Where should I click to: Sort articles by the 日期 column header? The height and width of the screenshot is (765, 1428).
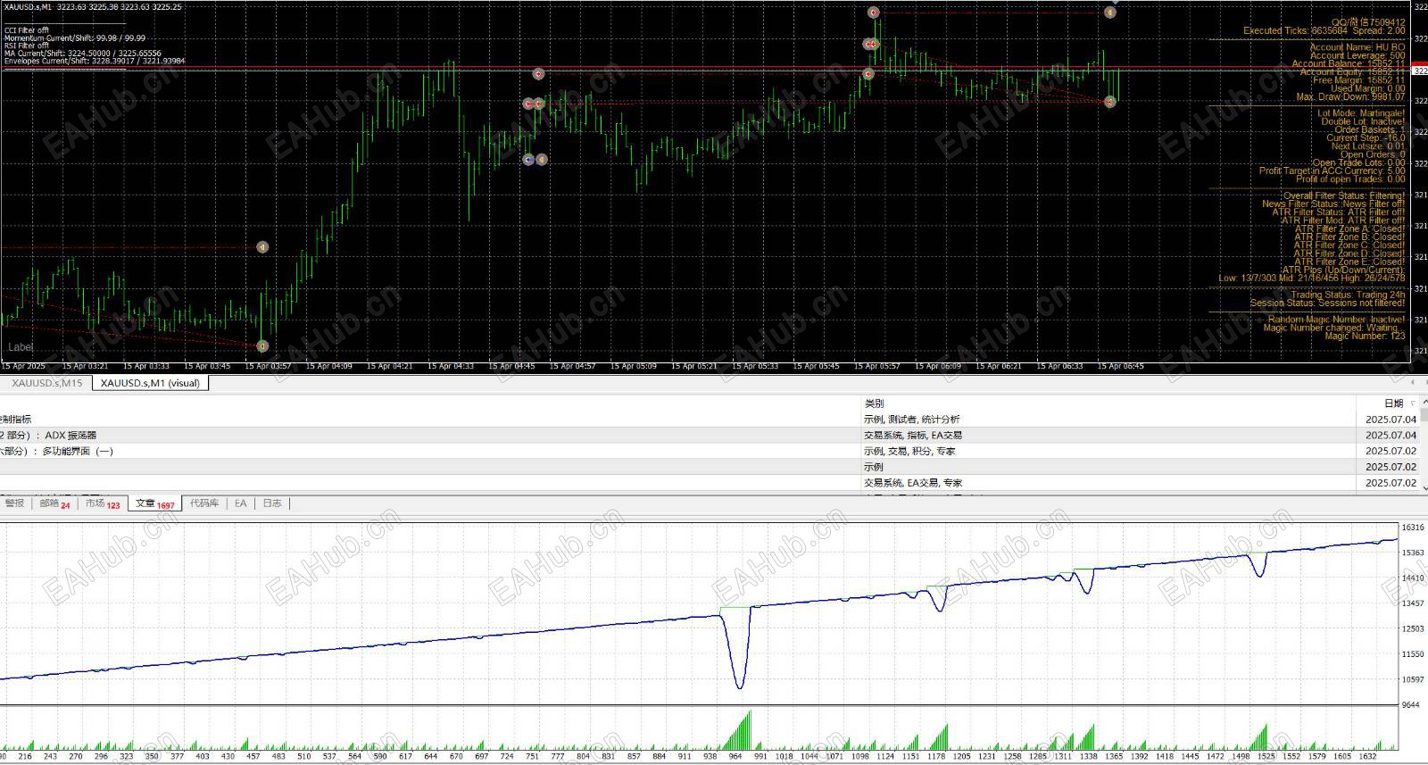[x=1393, y=403]
